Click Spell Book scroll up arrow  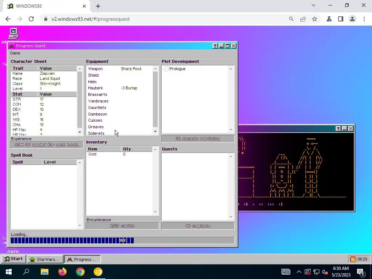(x=80, y=162)
